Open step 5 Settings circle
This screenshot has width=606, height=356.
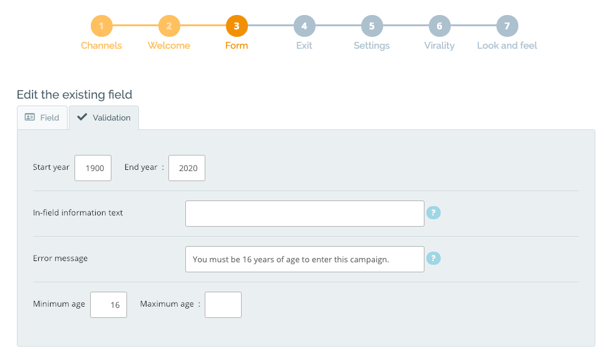[372, 26]
